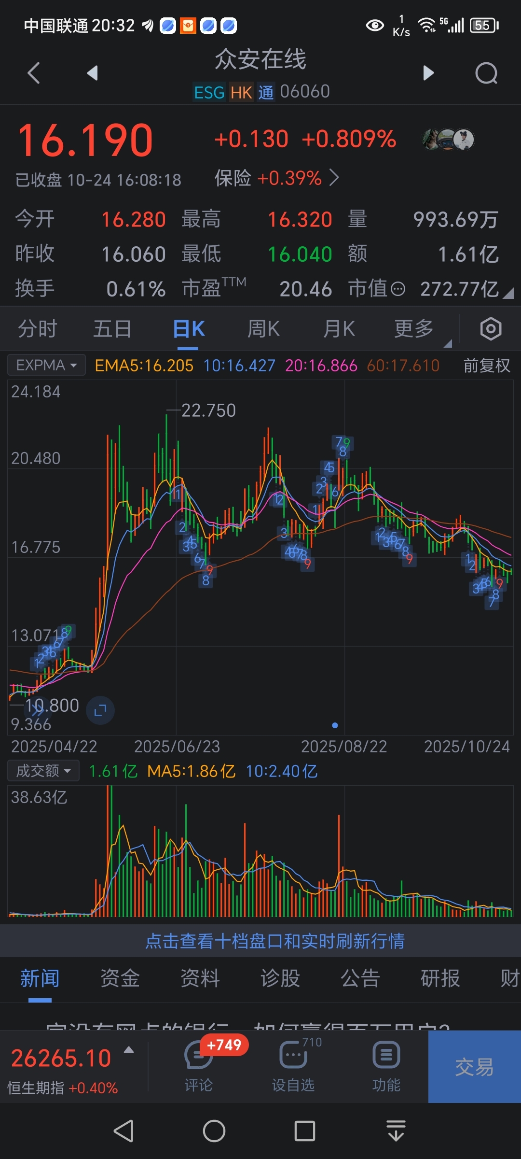Tap the 60:17.610 EMA legend value
Viewport: 521px width, 1159px height.
[403, 366]
